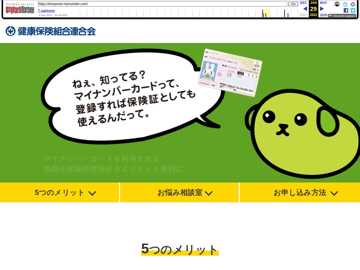Image resolution: width=360 pixels, height=270 pixels.
Task: Jump to MAY 2025 capture
Action: (x=323, y=3)
